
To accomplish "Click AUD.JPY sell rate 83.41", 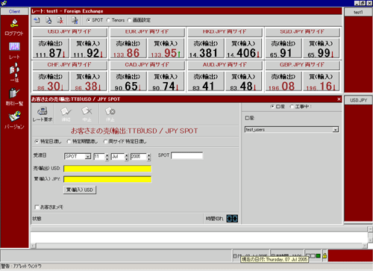I will click(206, 81).
